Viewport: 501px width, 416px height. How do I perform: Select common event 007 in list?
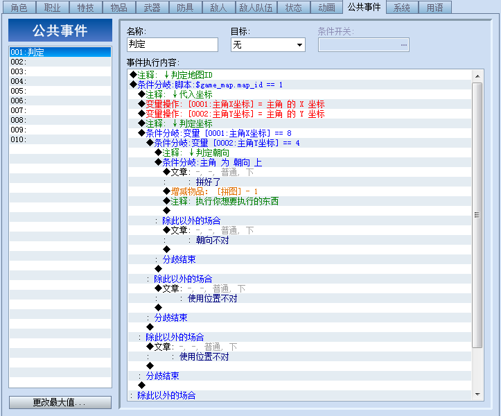60,110
